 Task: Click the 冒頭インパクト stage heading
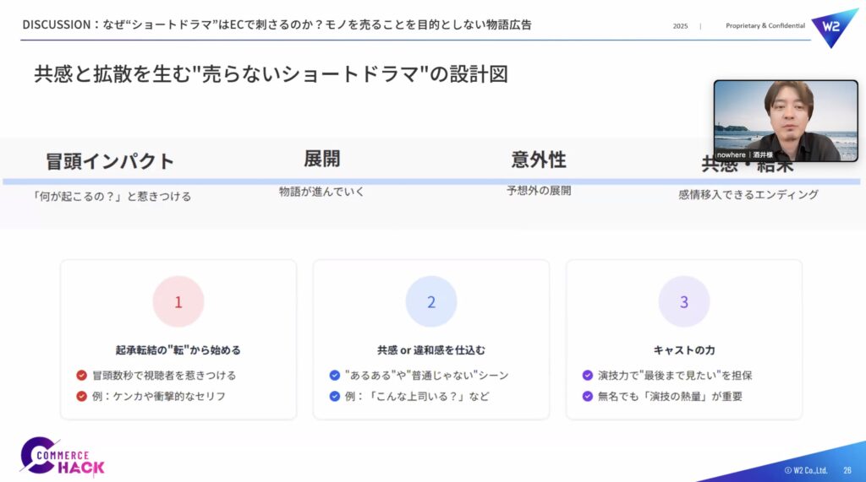pyautogui.click(x=110, y=161)
